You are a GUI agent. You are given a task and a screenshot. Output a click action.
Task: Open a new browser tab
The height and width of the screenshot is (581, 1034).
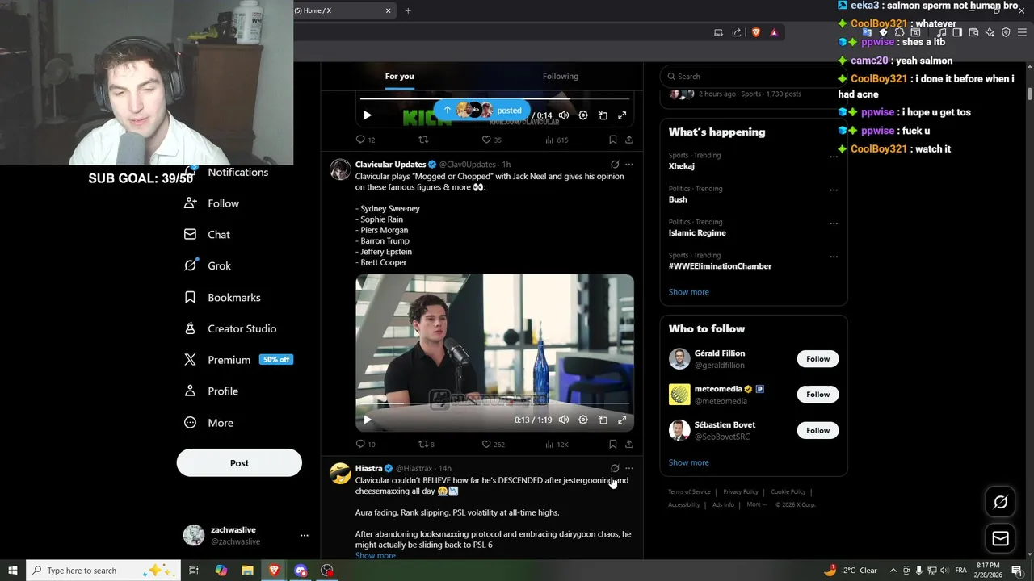pyautogui.click(x=408, y=10)
